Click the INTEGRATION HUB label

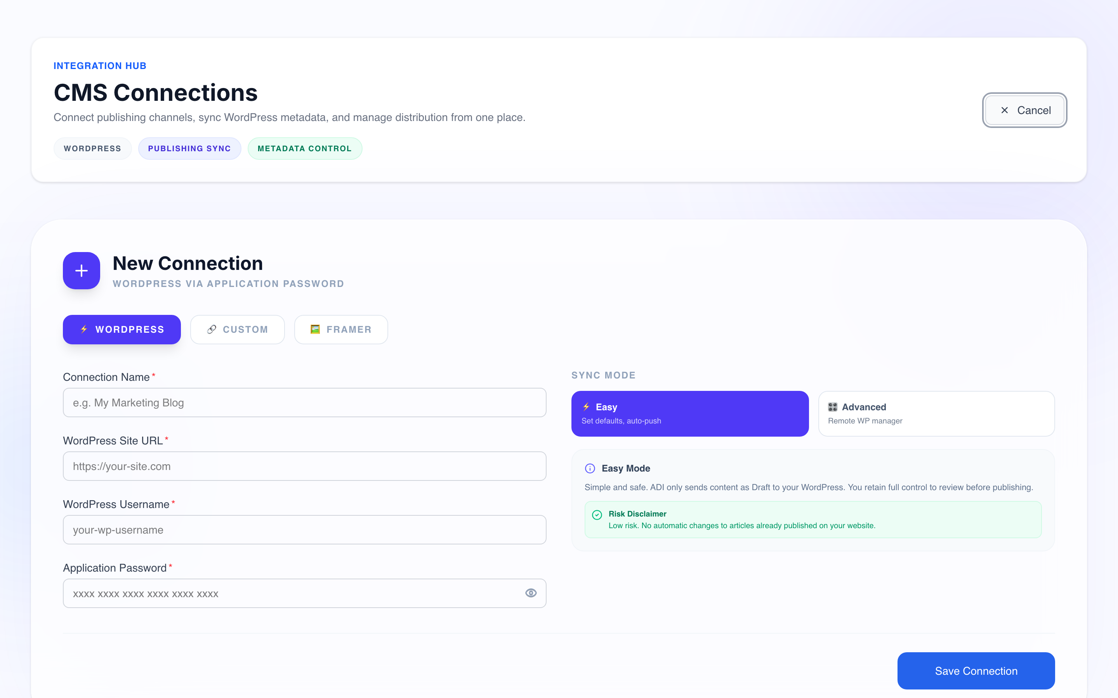coord(100,66)
